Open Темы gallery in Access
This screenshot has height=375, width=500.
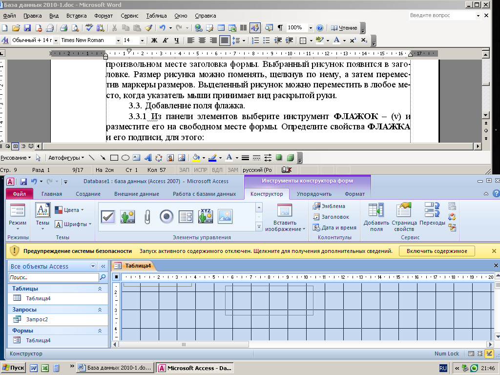coord(42,217)
